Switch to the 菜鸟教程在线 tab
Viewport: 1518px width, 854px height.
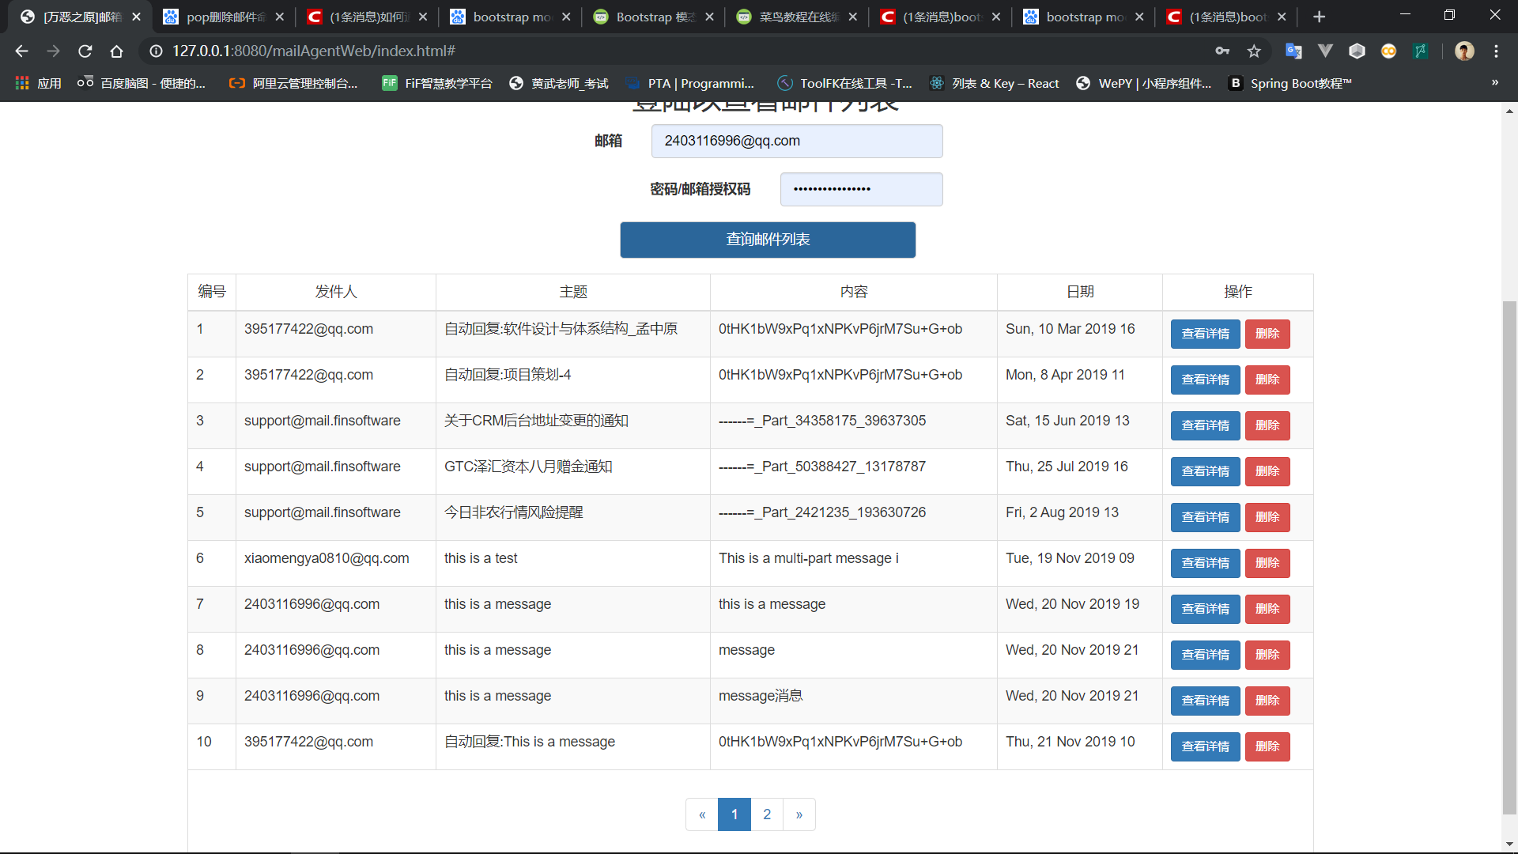(797, 17)
